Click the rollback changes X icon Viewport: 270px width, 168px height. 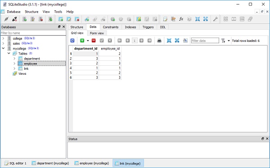[110, 41]
